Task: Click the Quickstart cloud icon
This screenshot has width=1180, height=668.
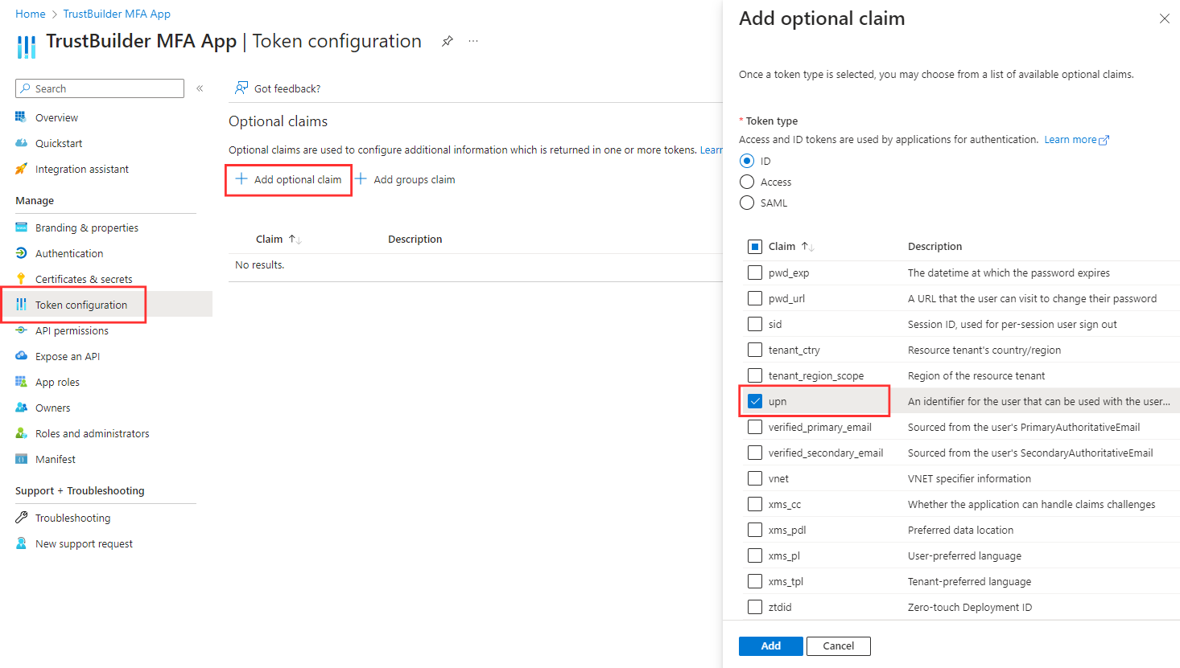Action: click(x=21, y=143)
